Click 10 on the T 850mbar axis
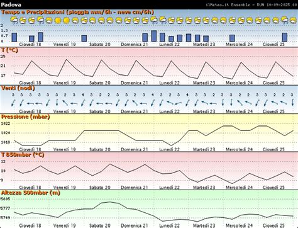Image resolution: width=298 pixels, height=228 pixels. coord(3,171)
